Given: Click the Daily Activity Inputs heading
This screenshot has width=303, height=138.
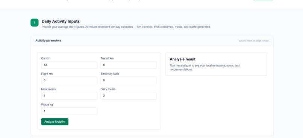Looking at the screenshot, I should [61, 21].
